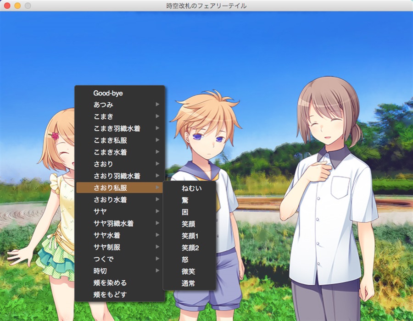Expand arrow beside こまき羽織水着
Screen dimensions: 413x321
[x=157, y=128]
